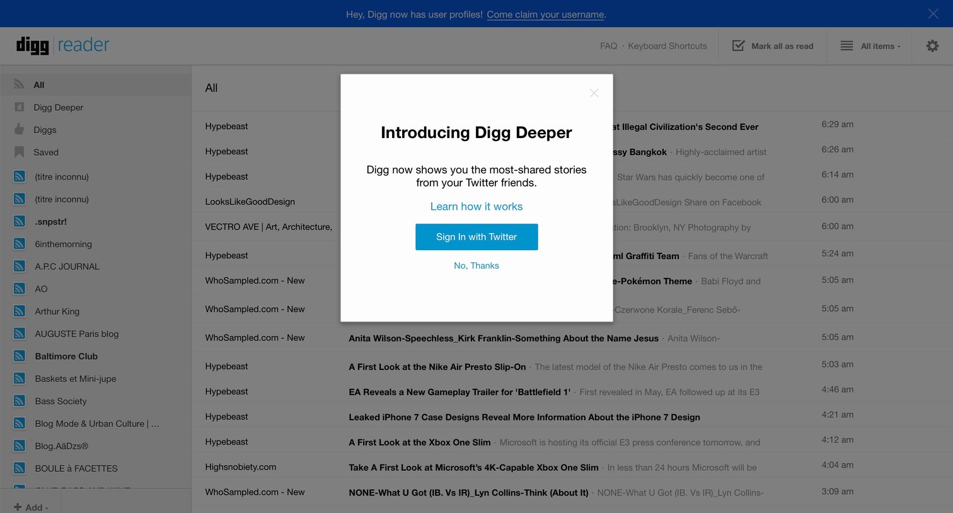The width and height of the screenshot is (953, 513).
Task: Click the digg reader logo
Action: pyautogui.click(x=62, y=45)
